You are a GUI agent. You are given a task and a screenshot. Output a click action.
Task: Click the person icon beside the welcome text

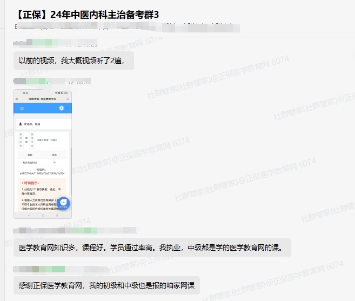[x=21, y=124]
